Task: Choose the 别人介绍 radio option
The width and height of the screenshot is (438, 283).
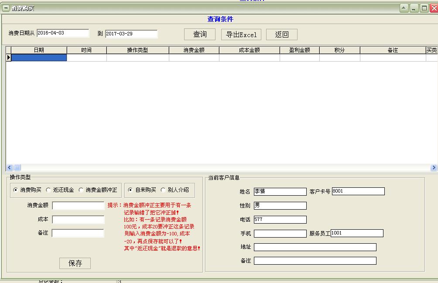Action: click(x=163, y=190)
